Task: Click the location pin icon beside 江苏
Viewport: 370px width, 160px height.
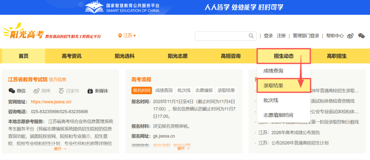Action: click(x=120, y=36)
